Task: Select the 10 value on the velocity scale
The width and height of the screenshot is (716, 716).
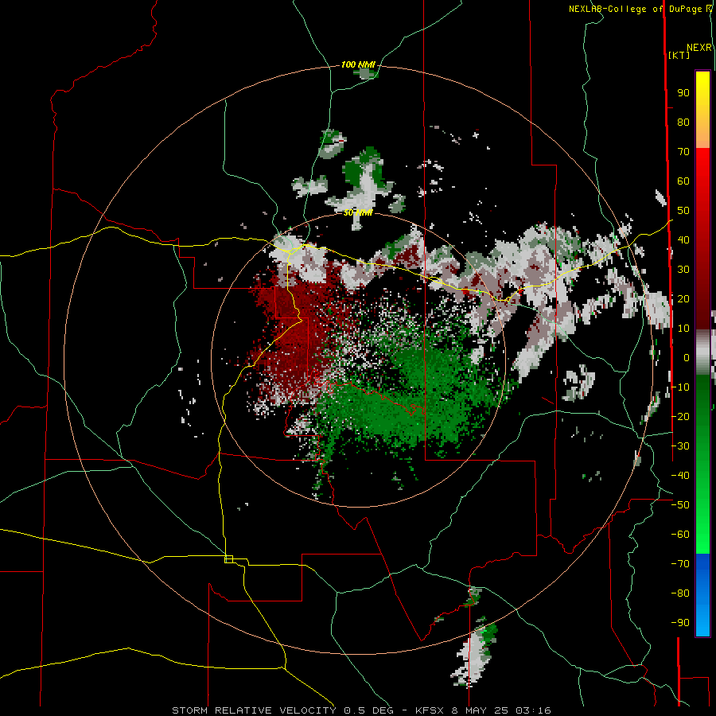Action: tap(683, 329)
